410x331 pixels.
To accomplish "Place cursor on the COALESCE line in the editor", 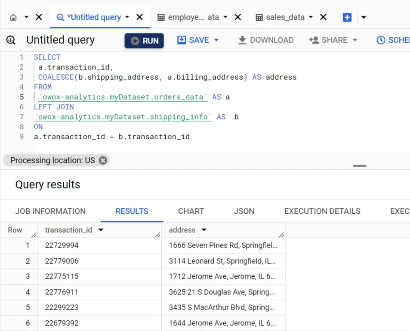I will [x=167, y=77].
